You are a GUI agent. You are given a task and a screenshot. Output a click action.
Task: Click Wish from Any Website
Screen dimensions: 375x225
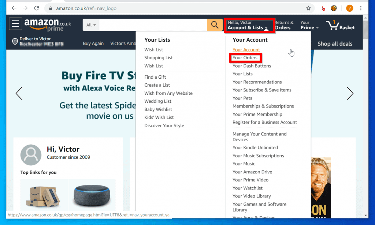pos(168,93)
